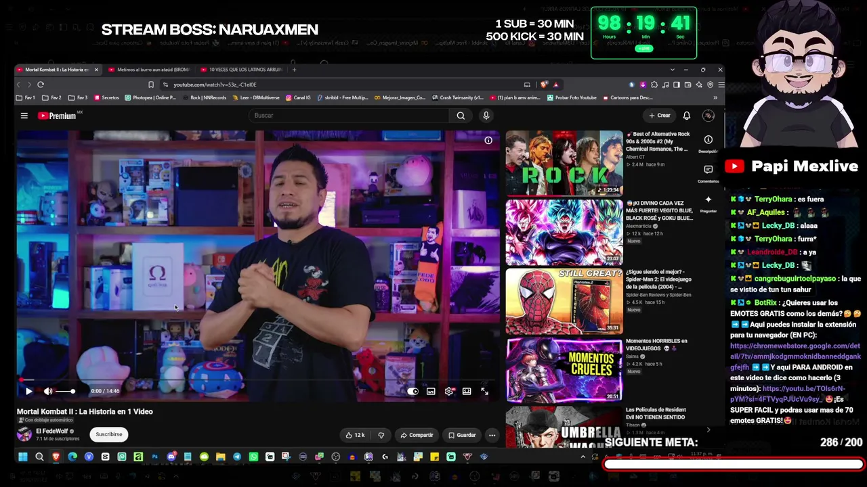867x487 pixels.
Task: Adjust the video volume slider
Action: [x=65, y=391]
